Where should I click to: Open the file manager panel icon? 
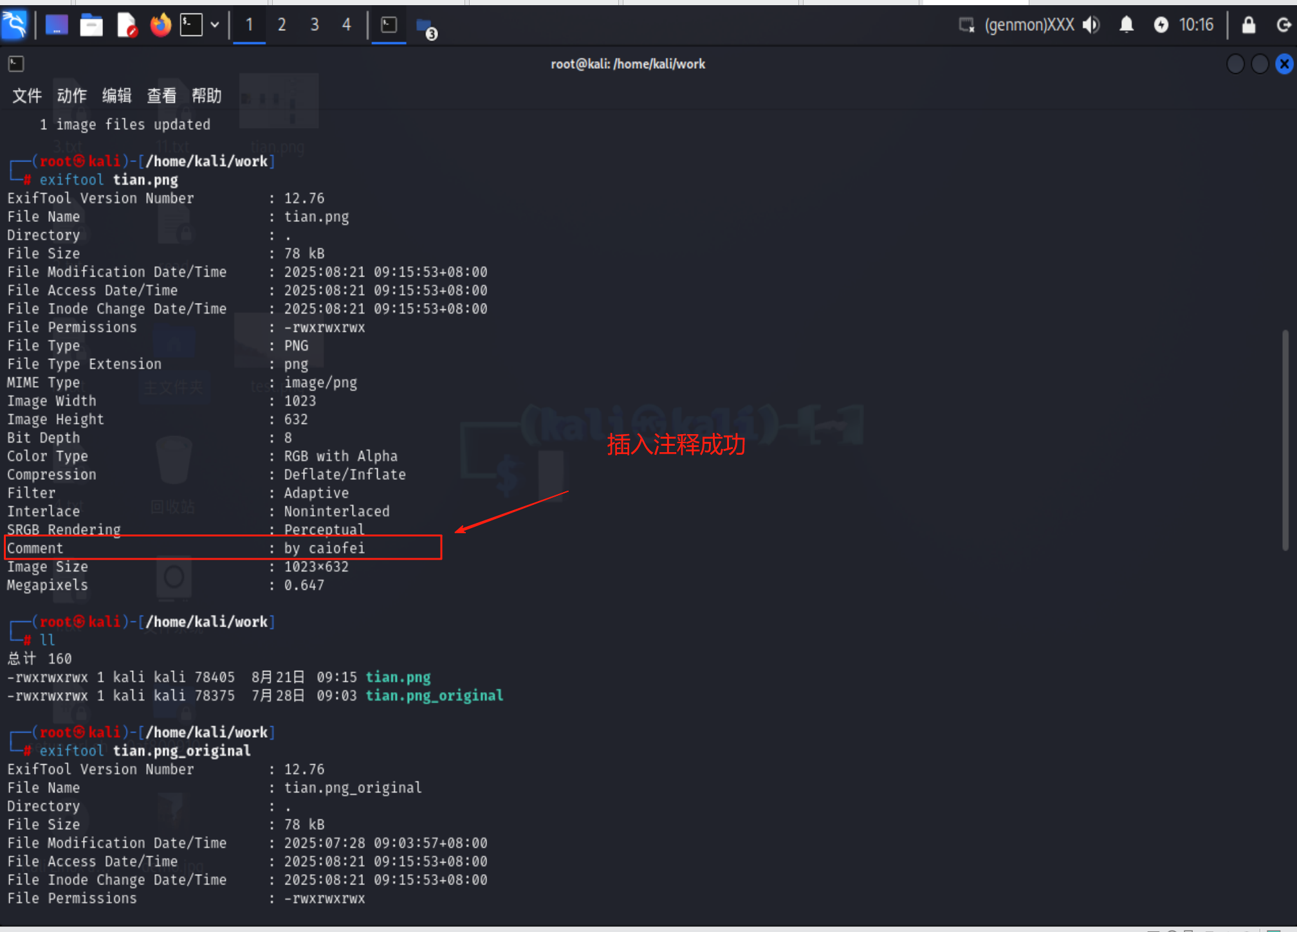tap(91, 25)
